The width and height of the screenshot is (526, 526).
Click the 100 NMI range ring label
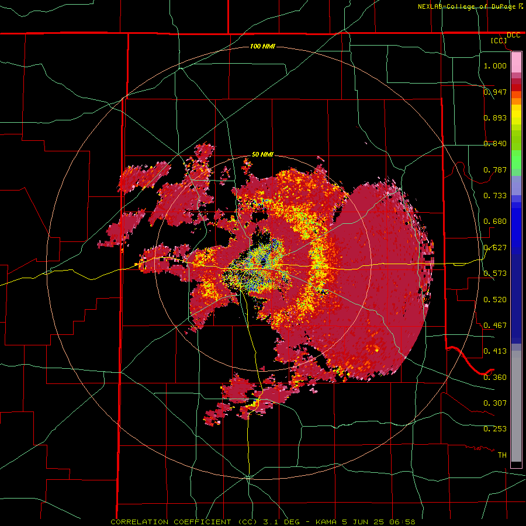[x=262, y=46]
